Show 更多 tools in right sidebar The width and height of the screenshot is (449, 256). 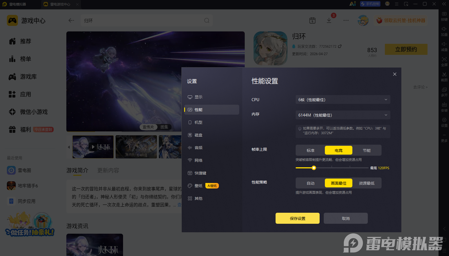[x=444, y=137]
